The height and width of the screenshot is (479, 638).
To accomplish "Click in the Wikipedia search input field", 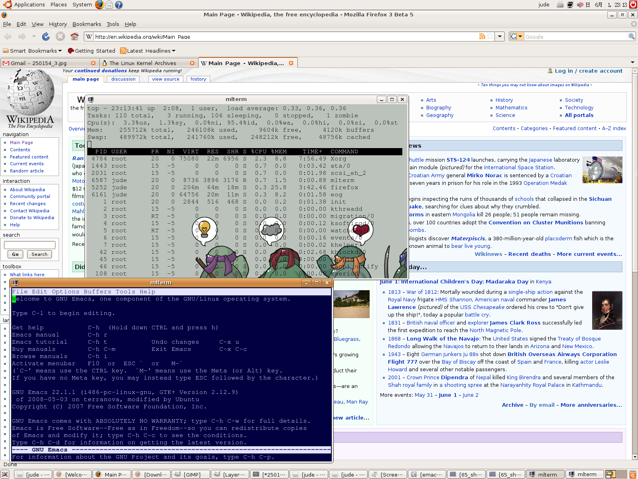I will tap(30, 245).
